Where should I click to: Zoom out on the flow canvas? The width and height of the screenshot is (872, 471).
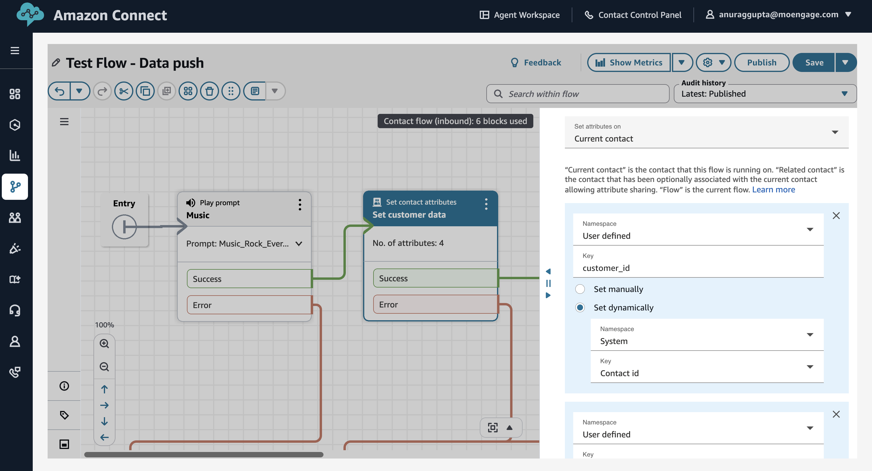pyautogui.click(x=104, y=367)
